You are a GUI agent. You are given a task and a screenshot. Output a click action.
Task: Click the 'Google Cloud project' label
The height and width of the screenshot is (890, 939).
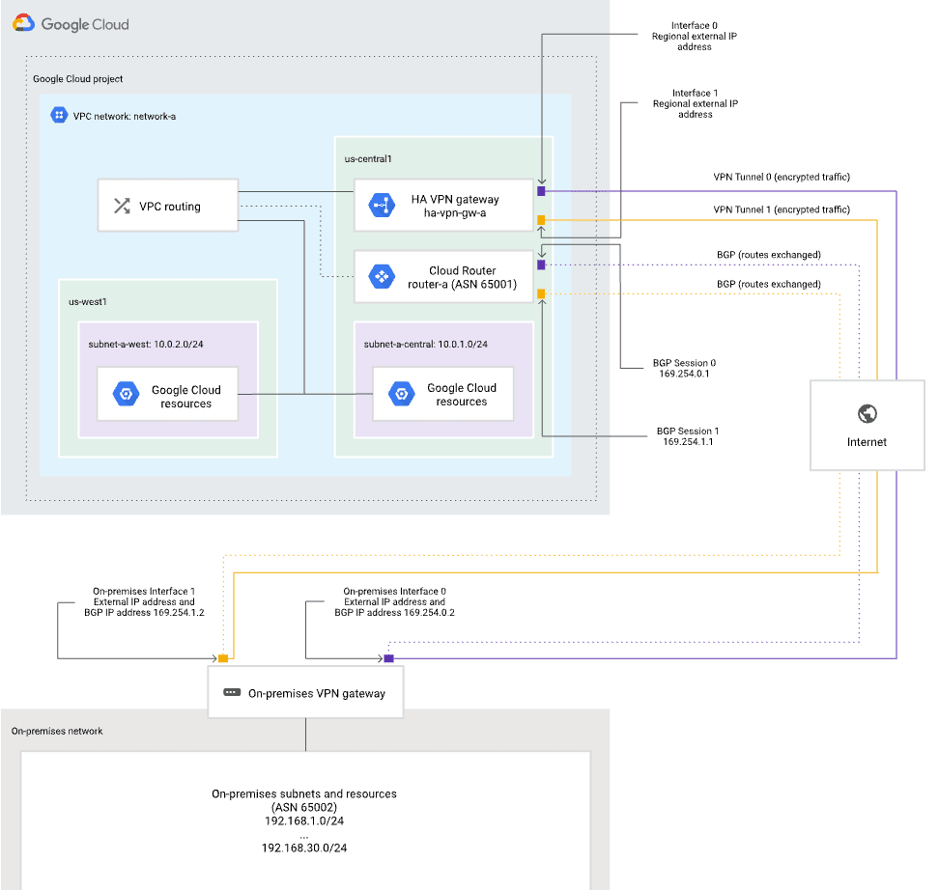pos(78,79)
